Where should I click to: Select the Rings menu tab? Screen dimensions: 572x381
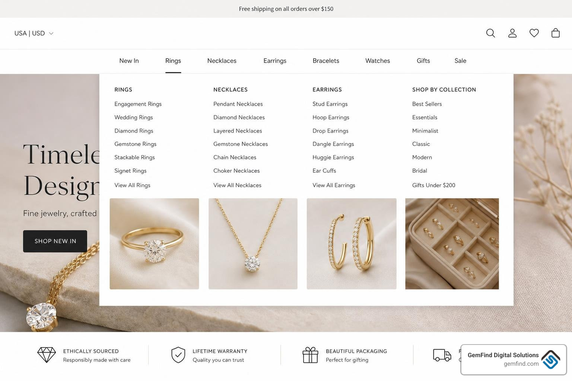tap(173, 61)
